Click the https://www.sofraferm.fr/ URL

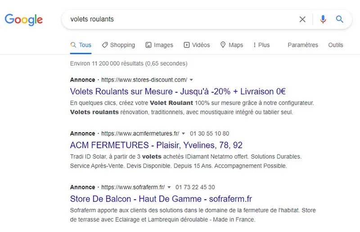pyautogui.click(x=133, y=187)
